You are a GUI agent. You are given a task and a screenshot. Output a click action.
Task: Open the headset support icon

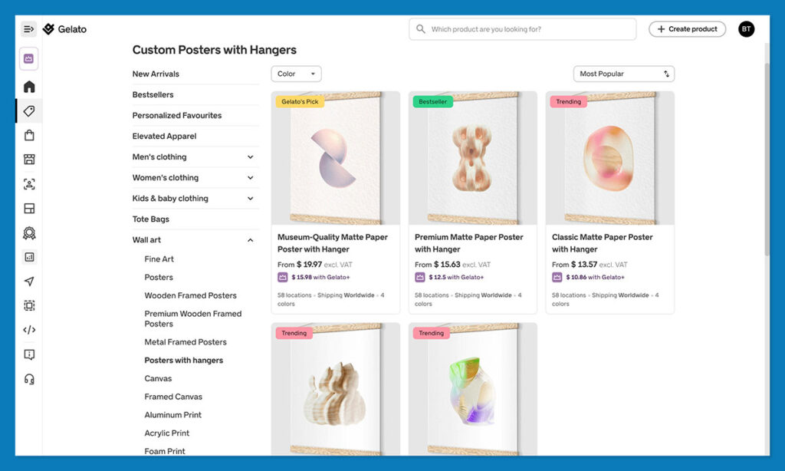pyautogui.click(x=29, y=379)
